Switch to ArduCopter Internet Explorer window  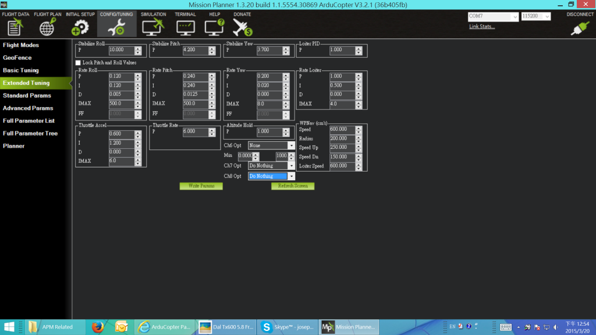165,327
